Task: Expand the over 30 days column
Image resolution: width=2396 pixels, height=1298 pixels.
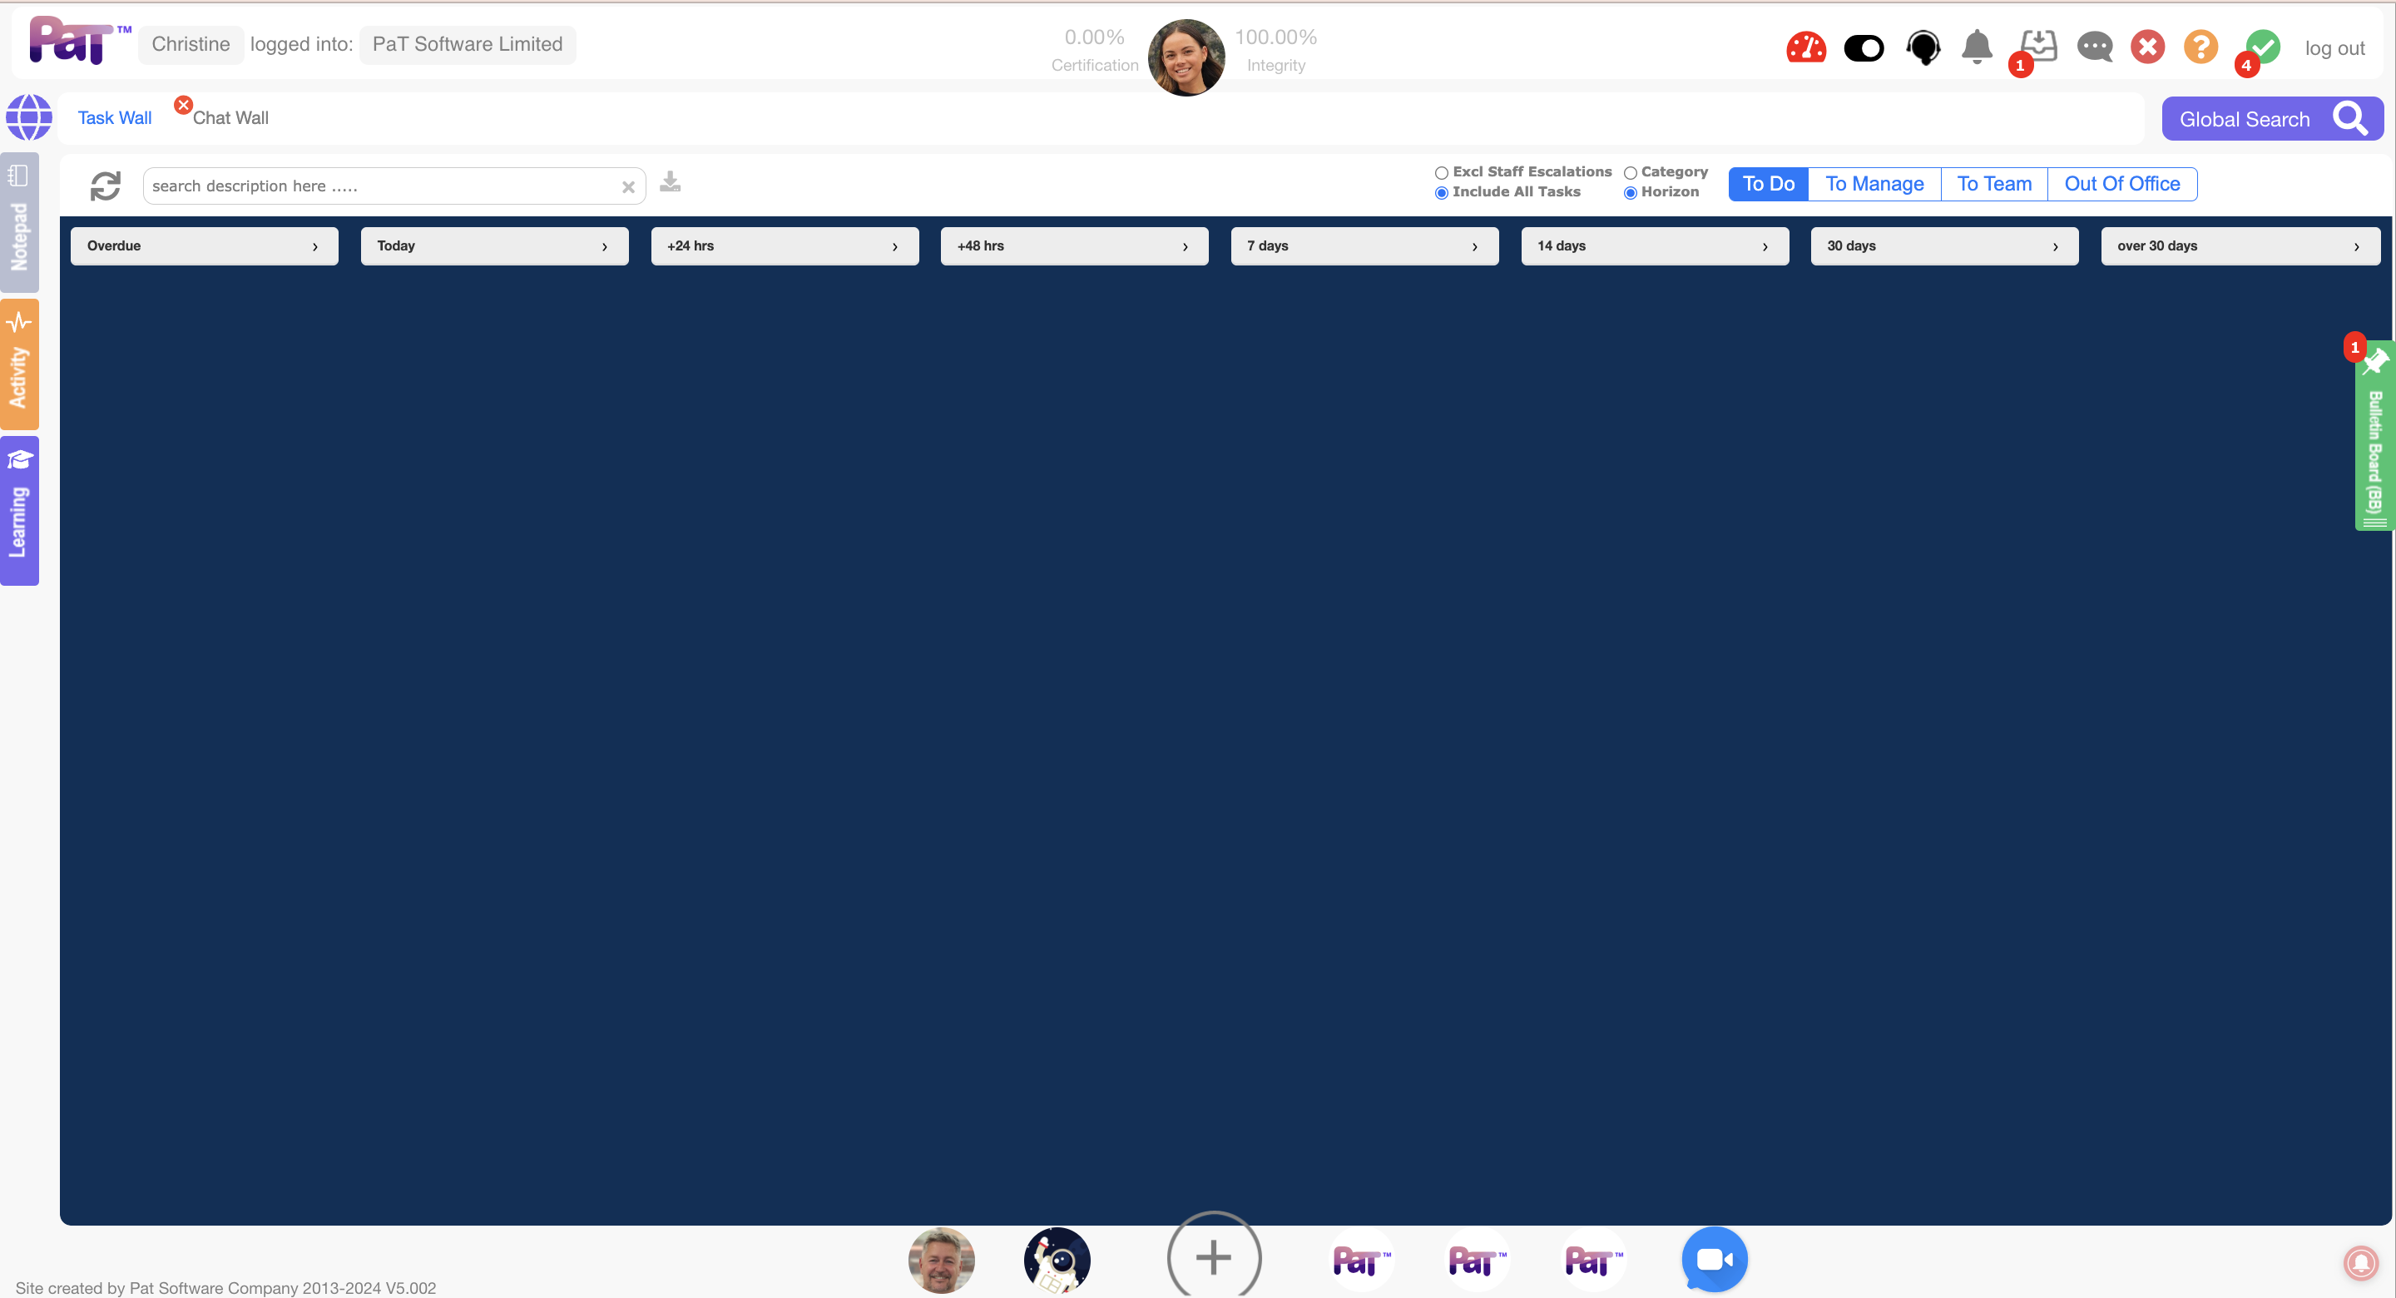Action: click(x=2355, y=246)
